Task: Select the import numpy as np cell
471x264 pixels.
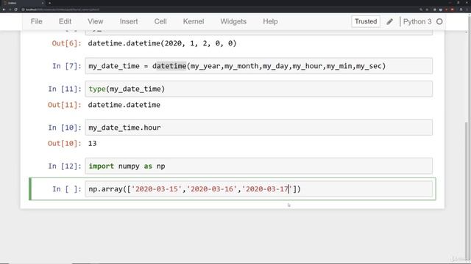Action: [258, 166]
